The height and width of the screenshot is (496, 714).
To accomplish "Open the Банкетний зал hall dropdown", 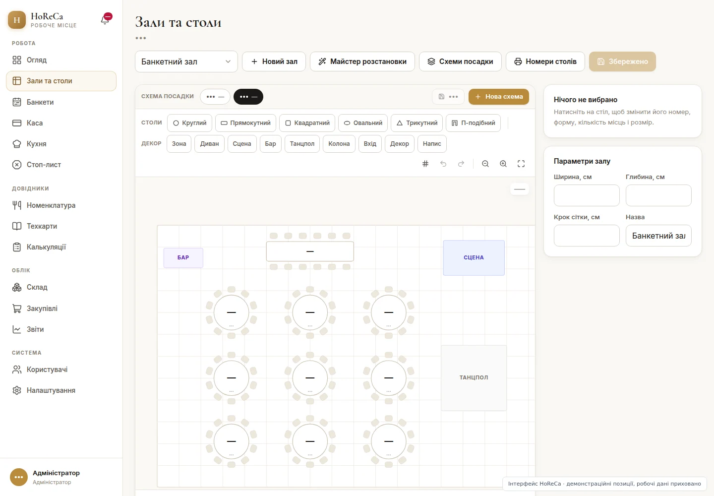I will (x=186, y=62).
